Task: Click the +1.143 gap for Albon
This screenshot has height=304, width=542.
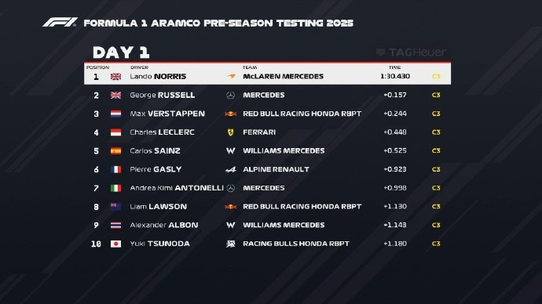Action: point(395,225)
